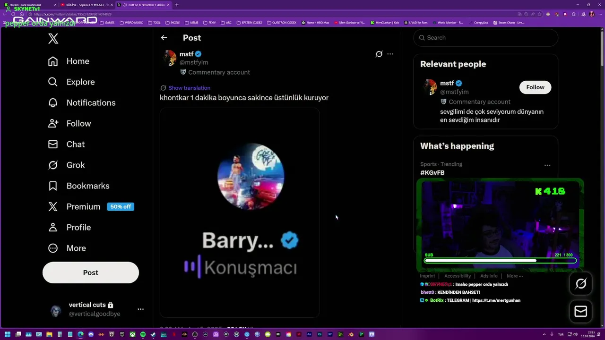This screenshot has width=605, height=340.
Task: Click the Follow button for mstf
Action: tap(535, 87)
